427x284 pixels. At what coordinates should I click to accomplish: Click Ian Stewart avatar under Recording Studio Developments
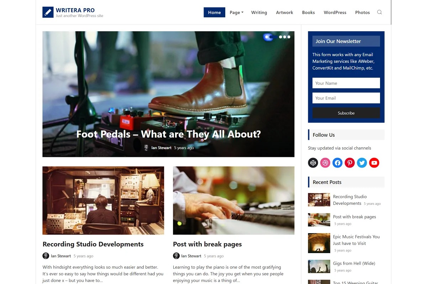click(46, 256)
